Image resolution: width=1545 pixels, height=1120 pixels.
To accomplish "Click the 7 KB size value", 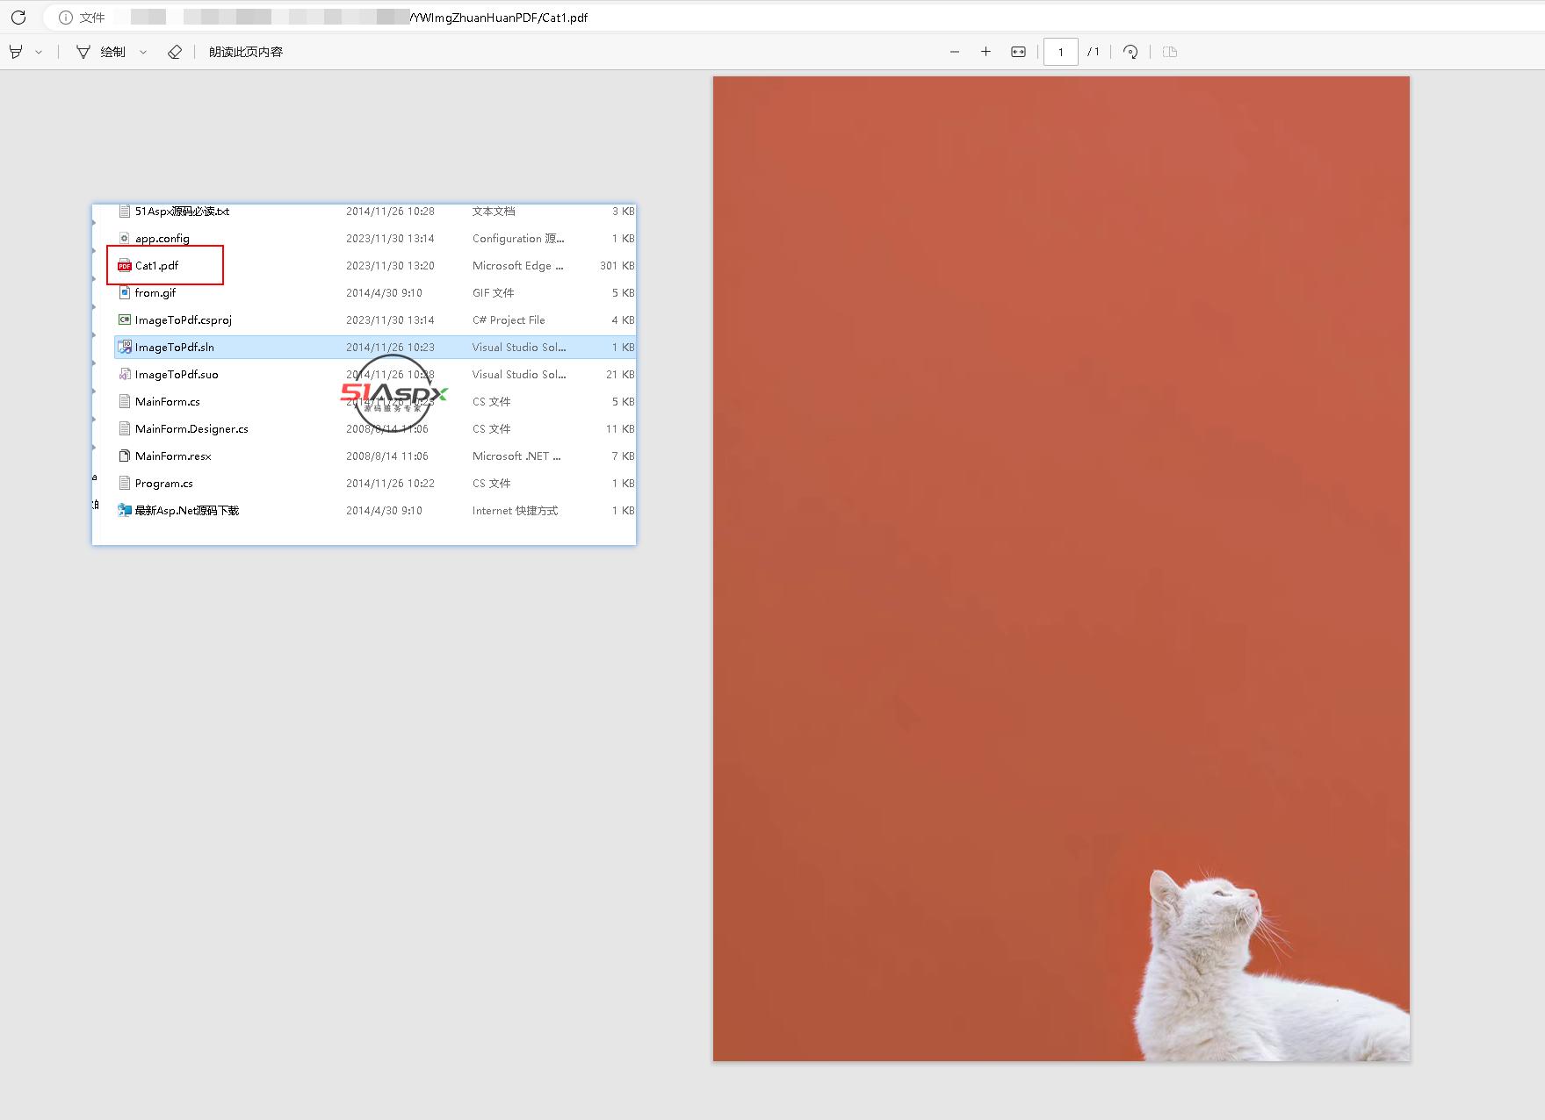I will click(x=624, y=456).
